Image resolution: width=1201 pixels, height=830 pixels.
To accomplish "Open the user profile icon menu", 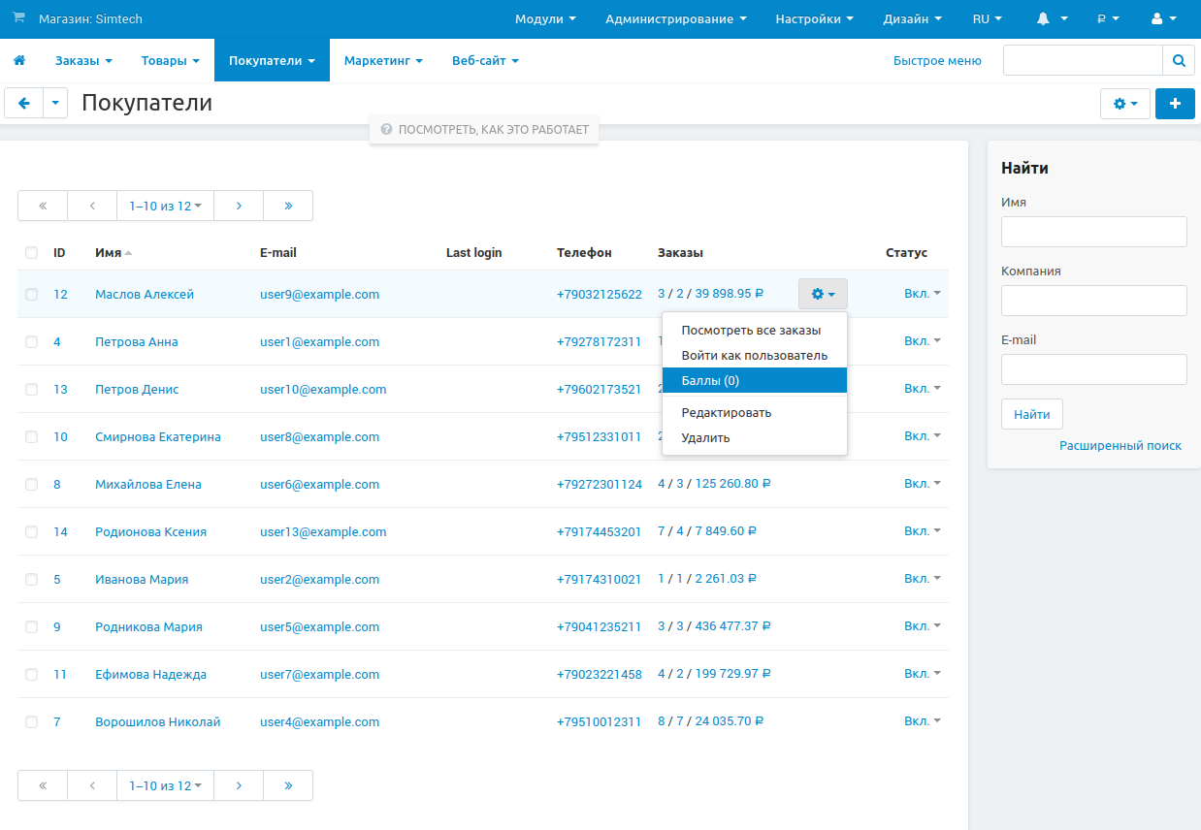I will coord(1162,18).
